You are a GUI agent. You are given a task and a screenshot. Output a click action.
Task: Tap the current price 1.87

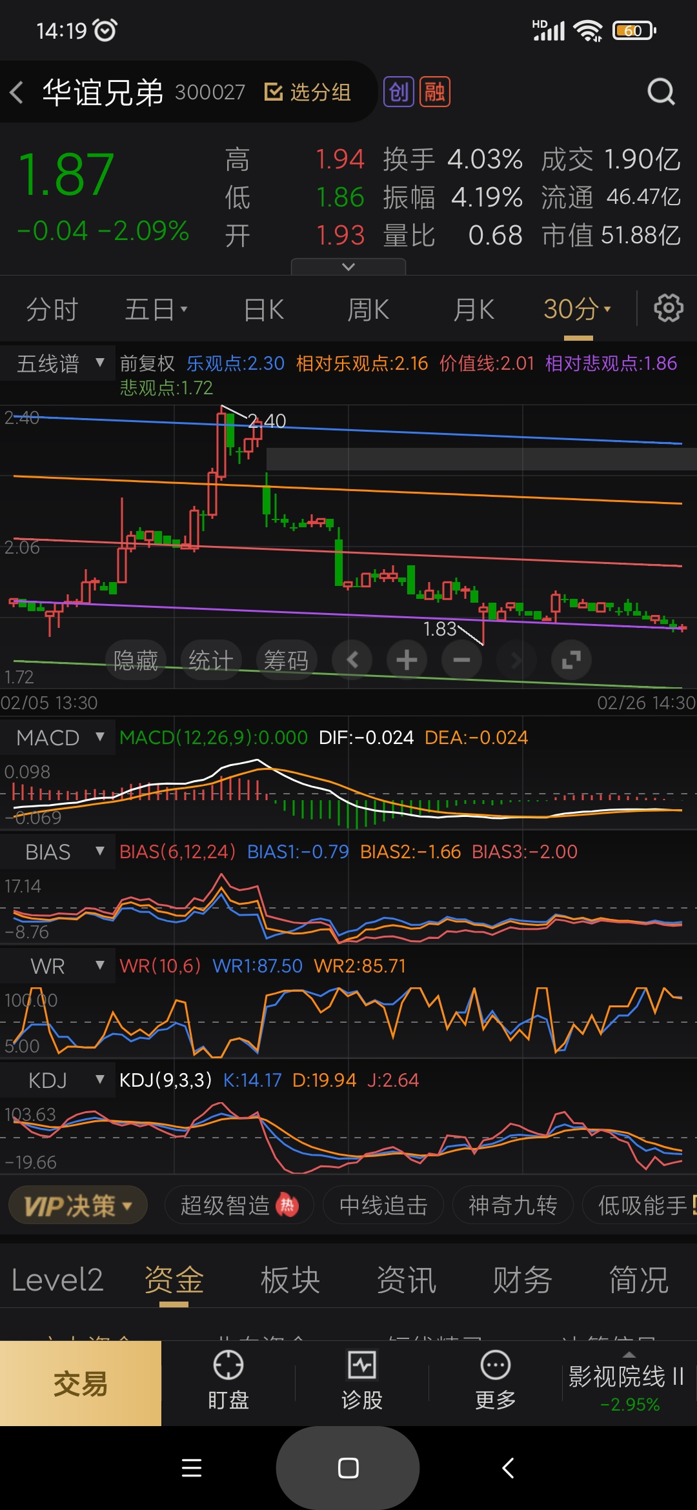(66, 174)
